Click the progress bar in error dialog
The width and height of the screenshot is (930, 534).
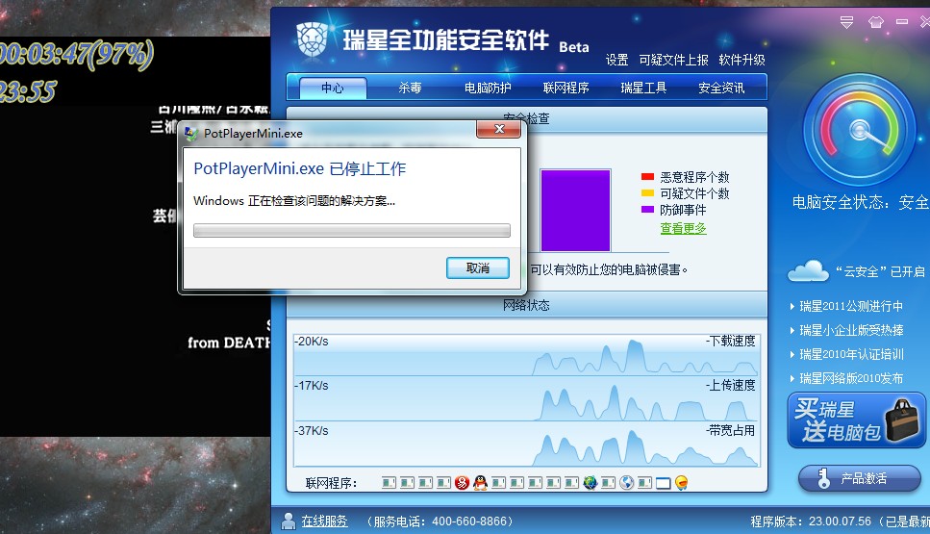352,230
